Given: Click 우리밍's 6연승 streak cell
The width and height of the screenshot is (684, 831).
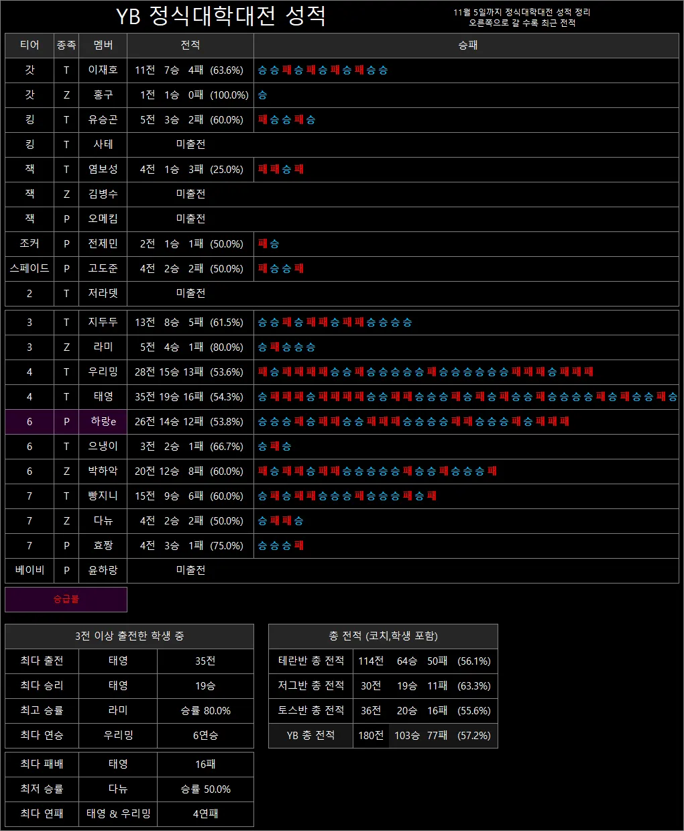Looking at the screenshot, I should (x=205, y=735).
